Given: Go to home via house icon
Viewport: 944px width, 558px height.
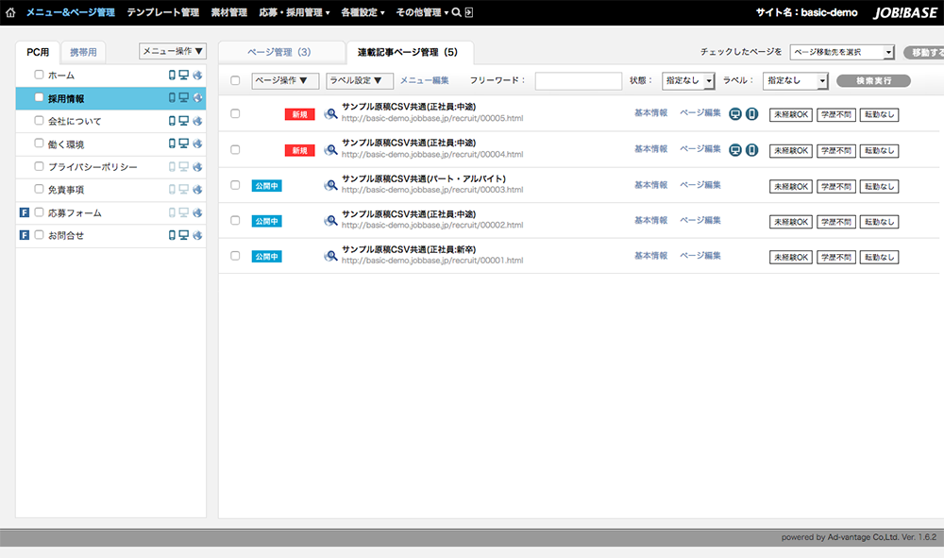Looking at the screenshot, I should (10, 12).
